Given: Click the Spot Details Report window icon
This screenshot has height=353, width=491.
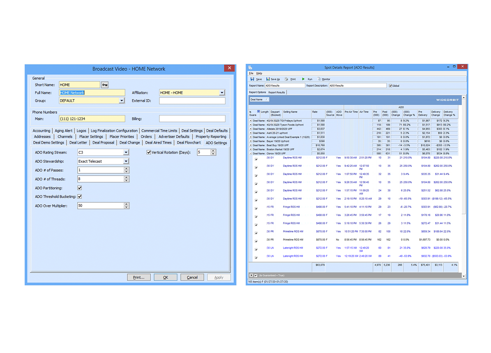Looking at the screenshot, I should coord(250,67).
